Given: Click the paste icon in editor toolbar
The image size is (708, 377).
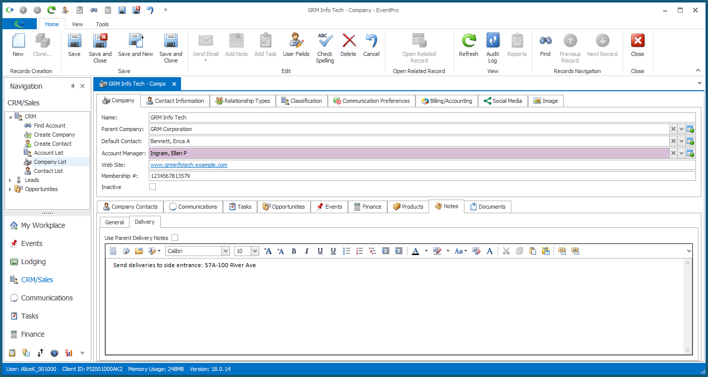Looking at the screenshot, I should [533, 251].
